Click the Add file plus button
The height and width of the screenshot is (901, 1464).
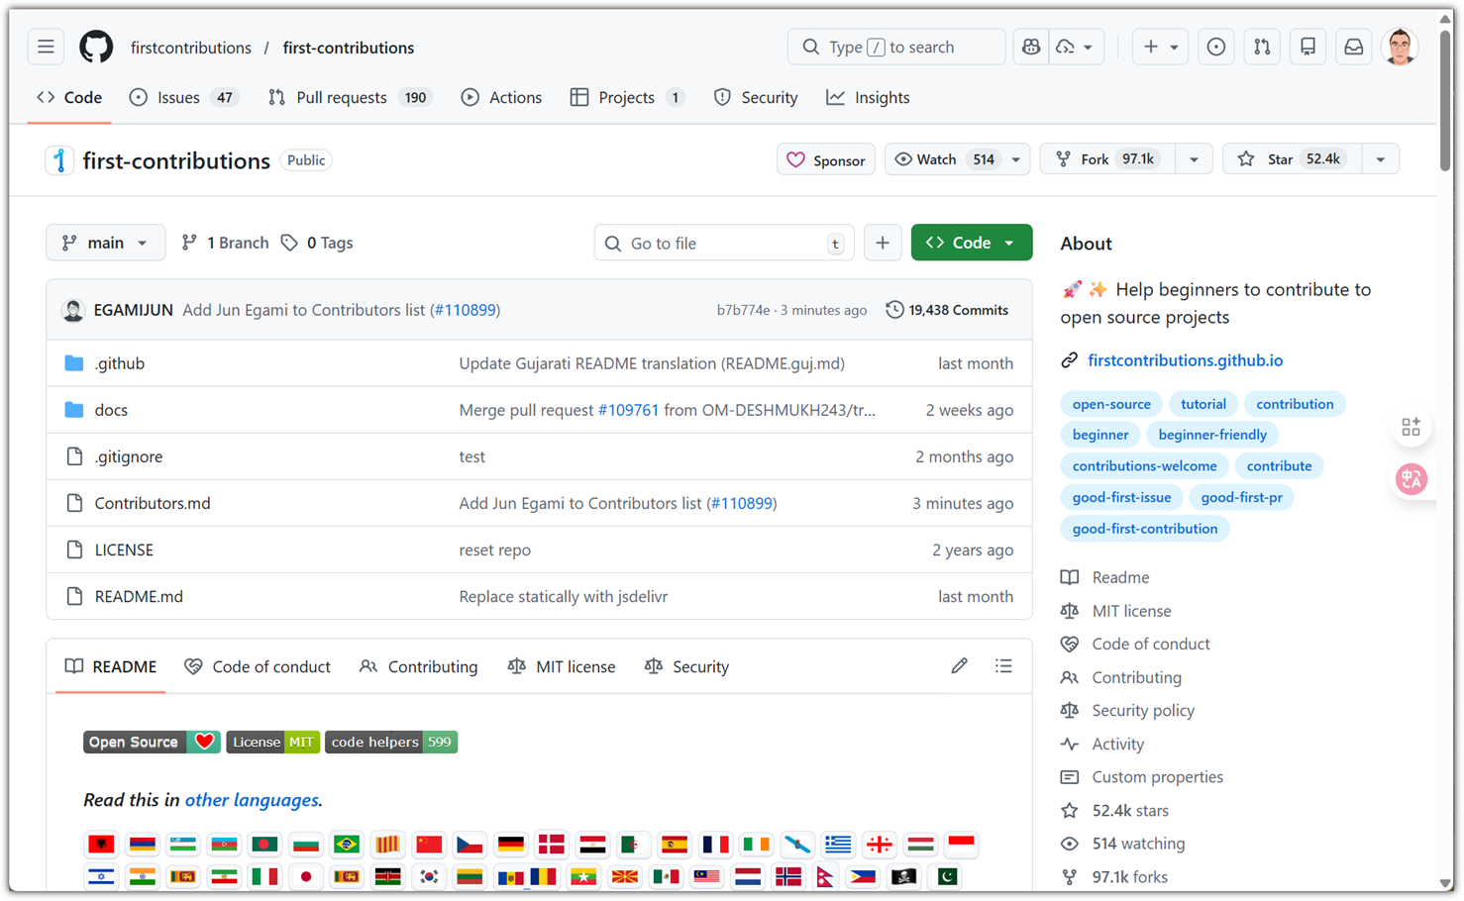[x=883, y=243]
